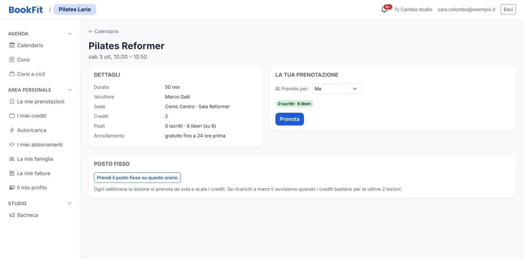This screenshot has height=259, width=524.
Task: Click the BookFit logo
Action: pos(26,9)
